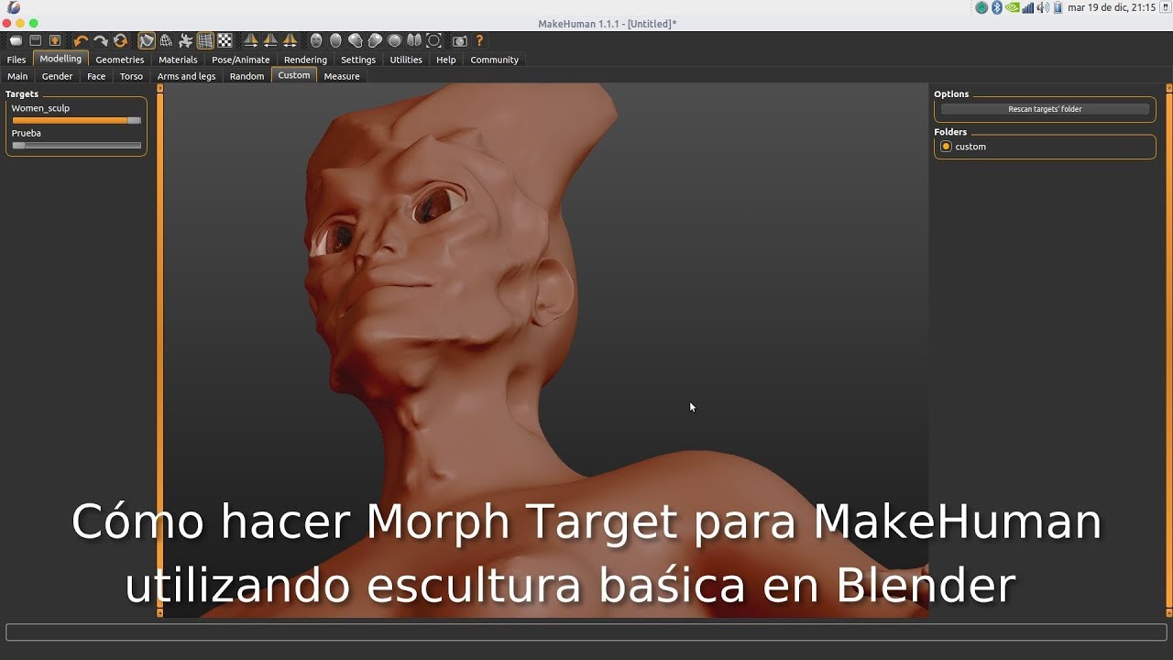Click the NVIDIA system tray icon
1173x660 pixels.
click(1012, 7)
